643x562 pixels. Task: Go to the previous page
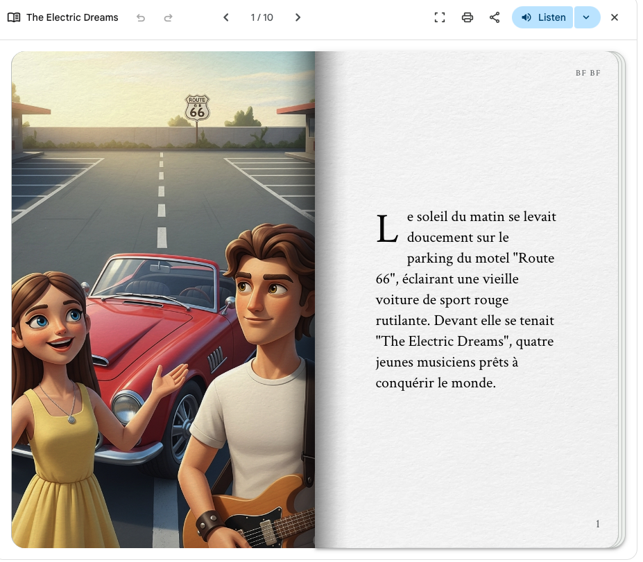pos(226,17)
